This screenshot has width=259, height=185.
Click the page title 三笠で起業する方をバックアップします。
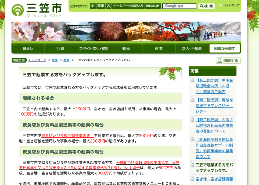64,75
